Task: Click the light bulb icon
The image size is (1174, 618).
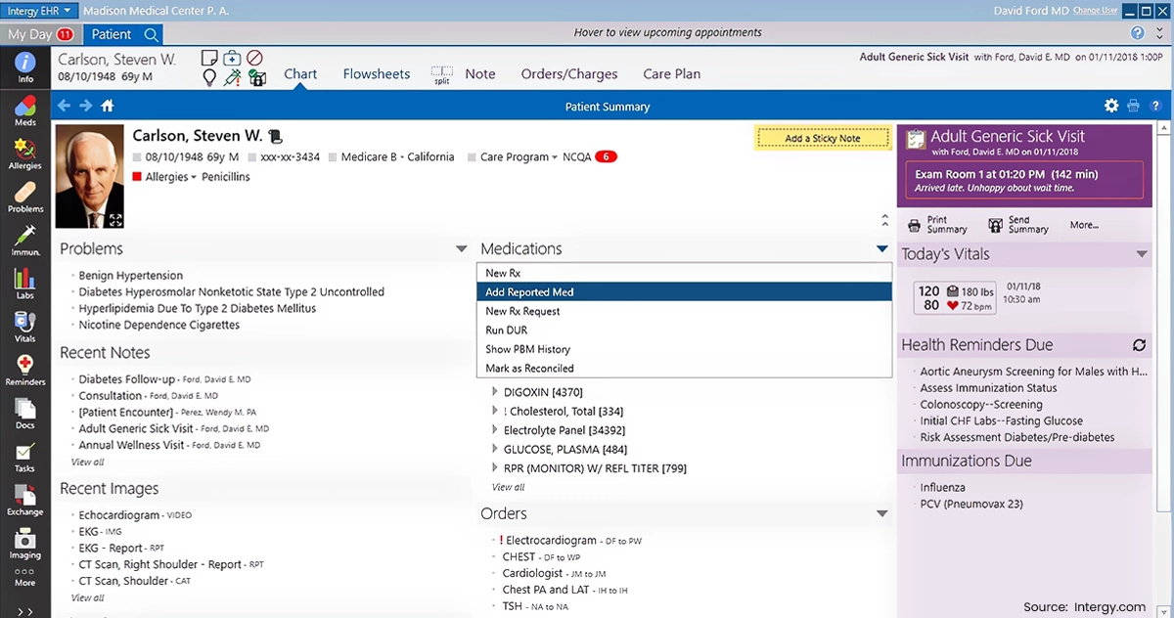Action: [209, 78]
